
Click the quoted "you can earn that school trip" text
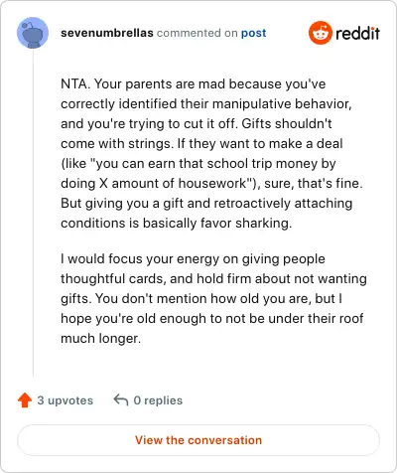pyautogui.click(x=184, y=163)
